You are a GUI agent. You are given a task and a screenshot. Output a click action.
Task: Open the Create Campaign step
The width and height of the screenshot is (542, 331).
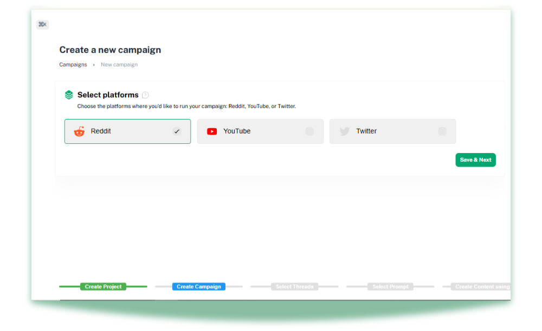tap(199, 287)
